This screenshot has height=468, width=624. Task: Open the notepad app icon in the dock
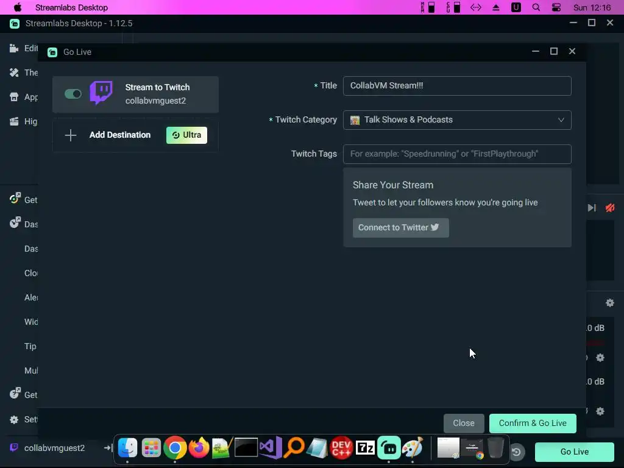[317, 448]
